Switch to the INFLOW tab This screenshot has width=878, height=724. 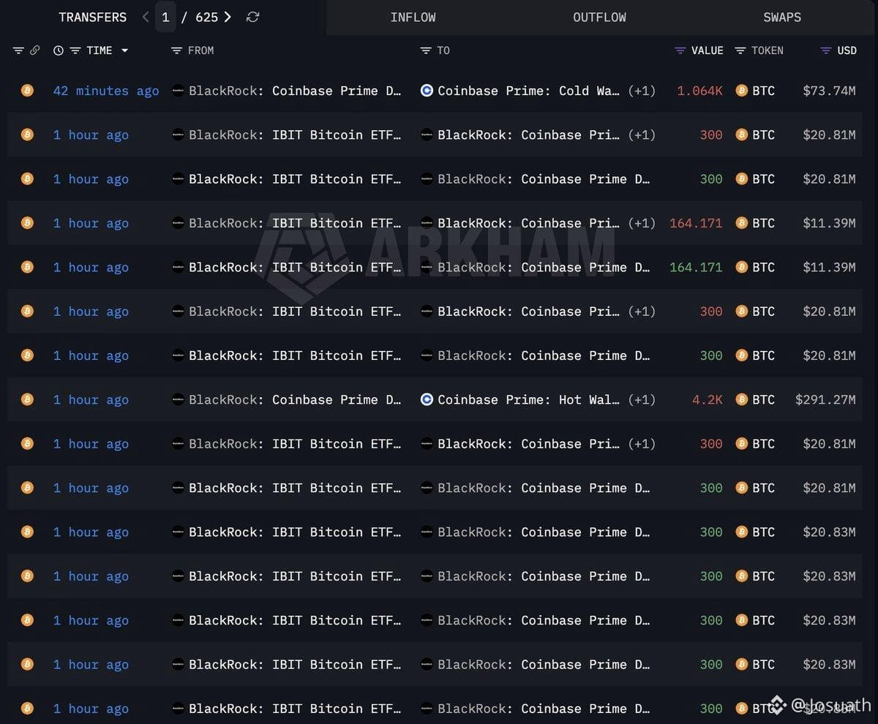tap(413, 17)
